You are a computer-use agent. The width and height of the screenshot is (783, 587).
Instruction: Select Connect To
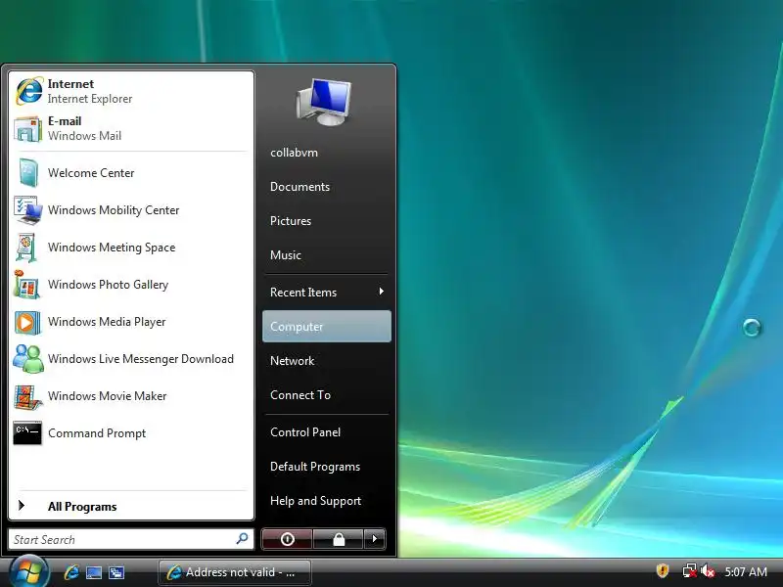pos(300,395)
